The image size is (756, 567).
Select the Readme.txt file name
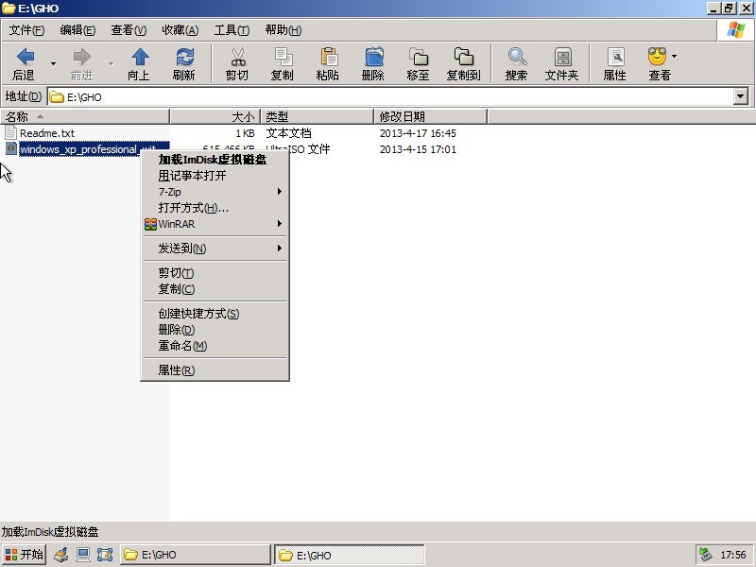pyautogui.click(x=47, y=133)
